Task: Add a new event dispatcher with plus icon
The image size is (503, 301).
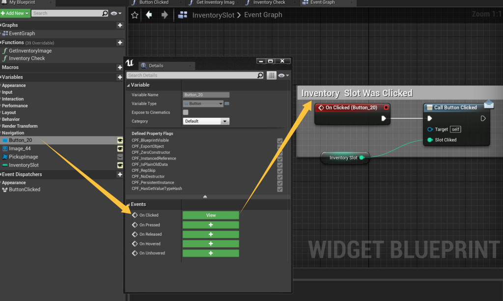Action: point(120,174)
